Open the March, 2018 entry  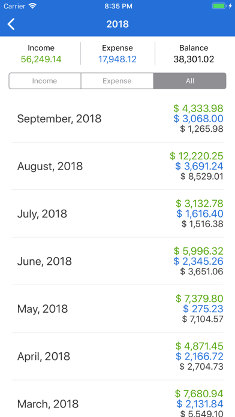click(x=117, y=398)
